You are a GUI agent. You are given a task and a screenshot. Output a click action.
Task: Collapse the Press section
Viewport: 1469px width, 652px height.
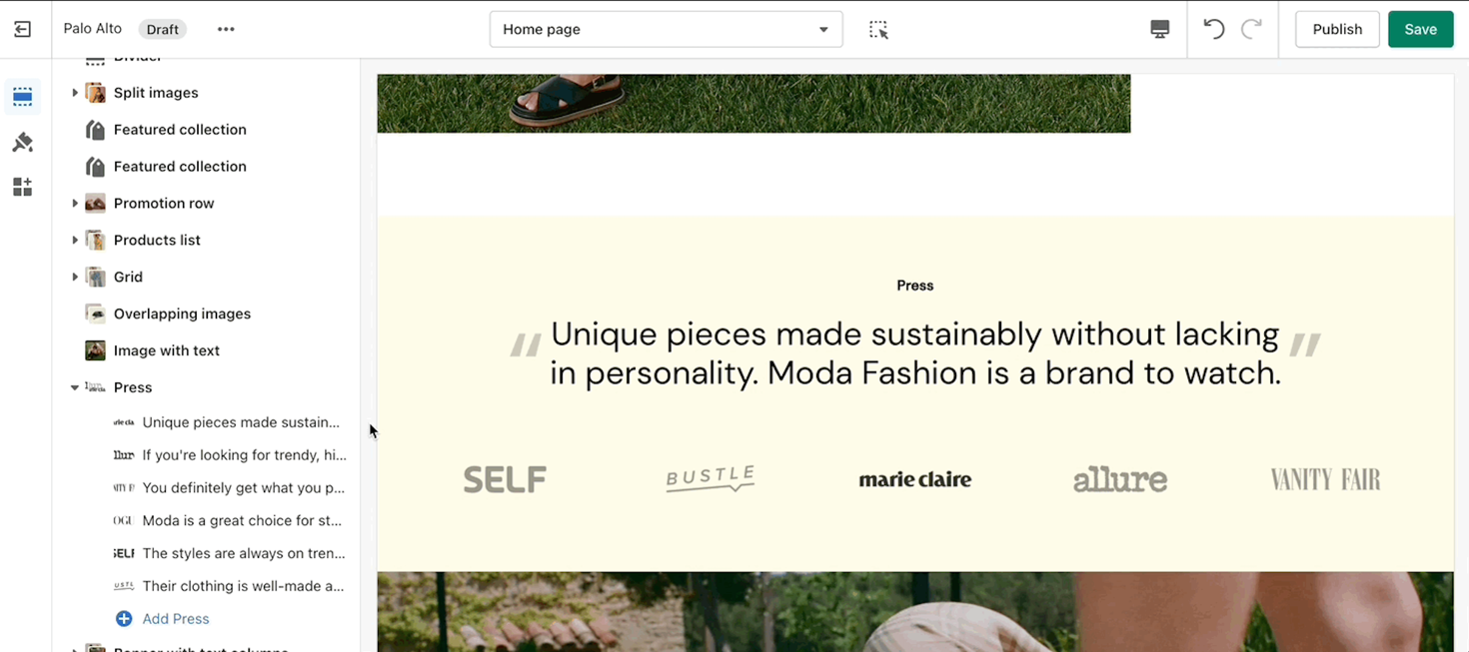pos(75,387)
